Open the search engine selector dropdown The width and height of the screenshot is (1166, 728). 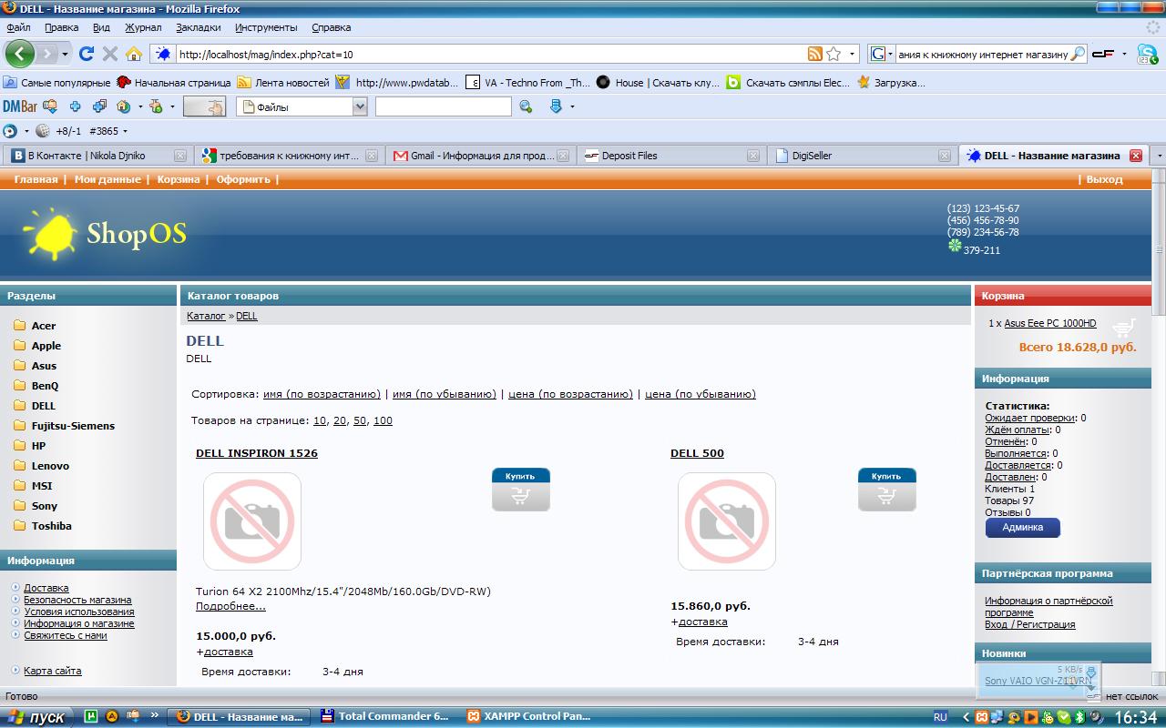[x=881, y=54]
